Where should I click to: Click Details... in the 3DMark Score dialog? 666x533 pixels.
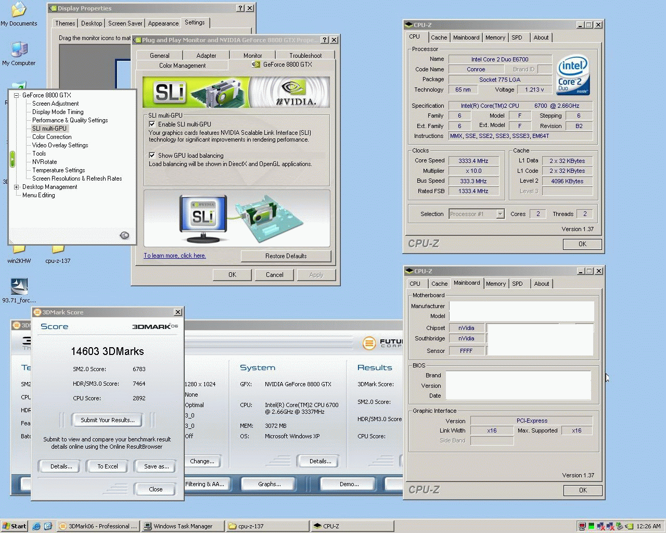point(61,466)
